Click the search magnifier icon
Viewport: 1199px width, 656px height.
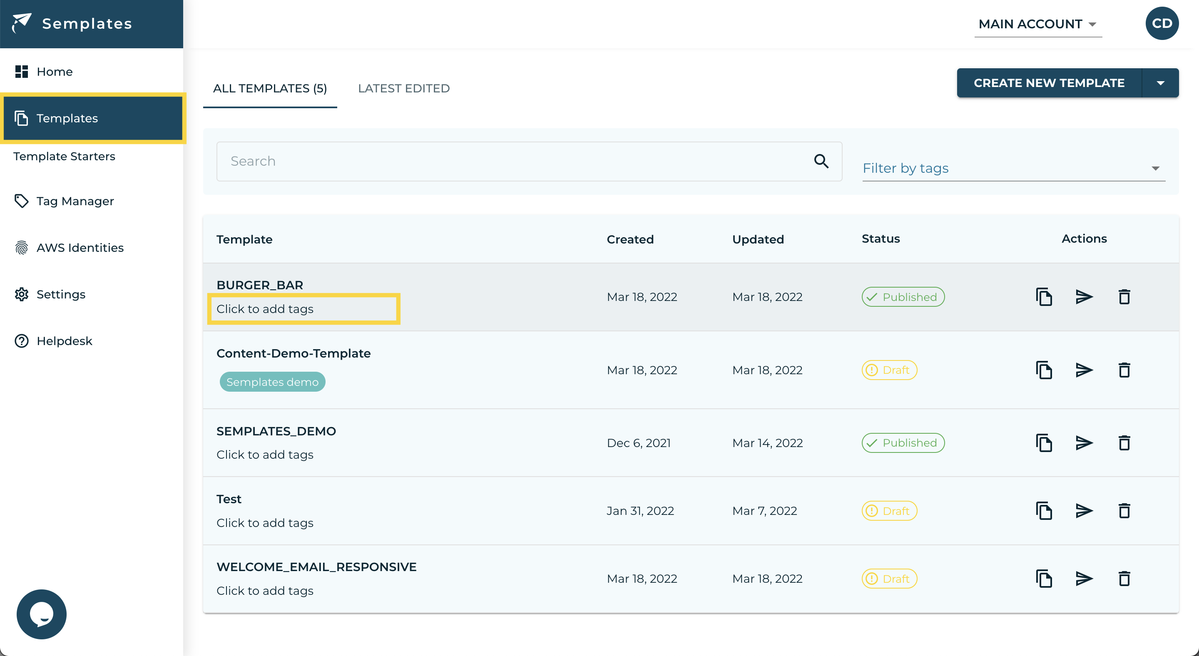tap(821, 162)
